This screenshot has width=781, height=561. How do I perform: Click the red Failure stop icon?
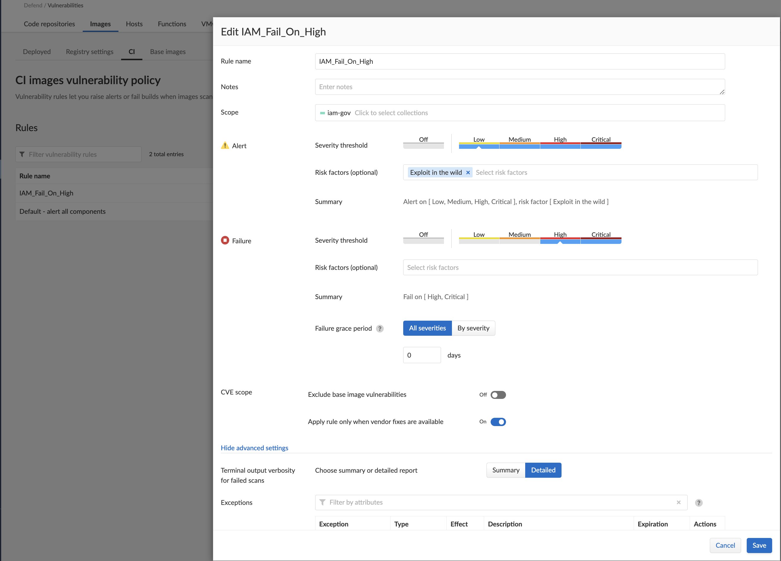point(225,240)
